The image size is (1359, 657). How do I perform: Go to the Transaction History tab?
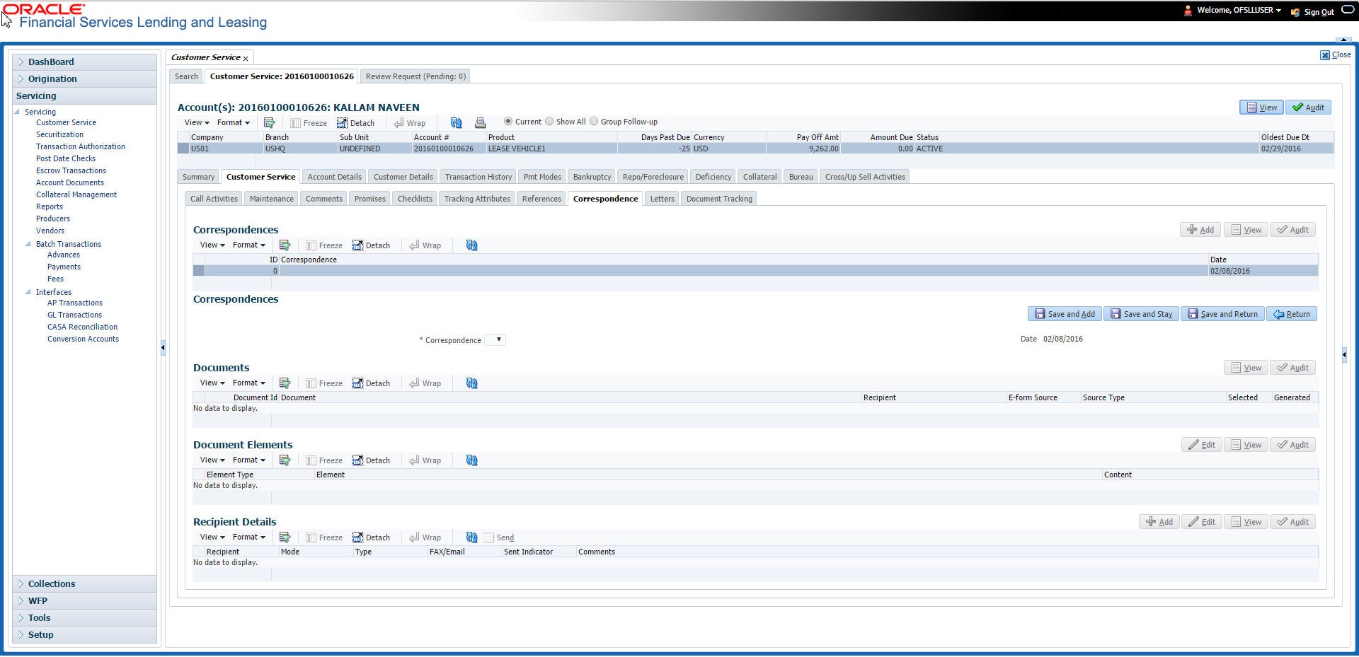(x=478, y=177)
